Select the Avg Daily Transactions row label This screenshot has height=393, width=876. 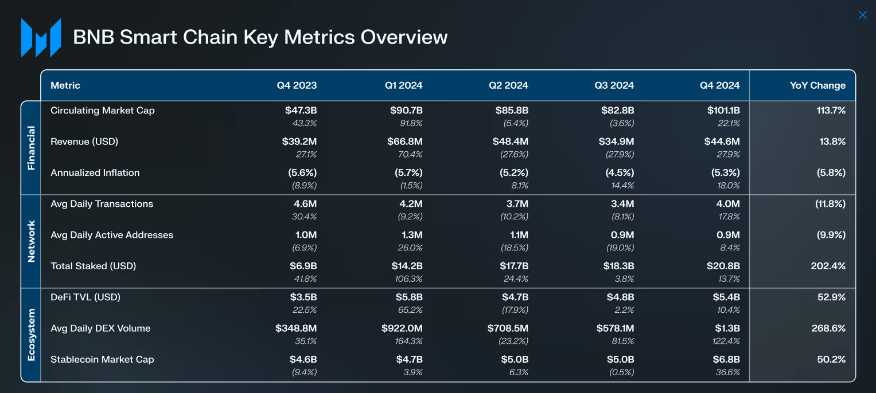pos(102,204)
